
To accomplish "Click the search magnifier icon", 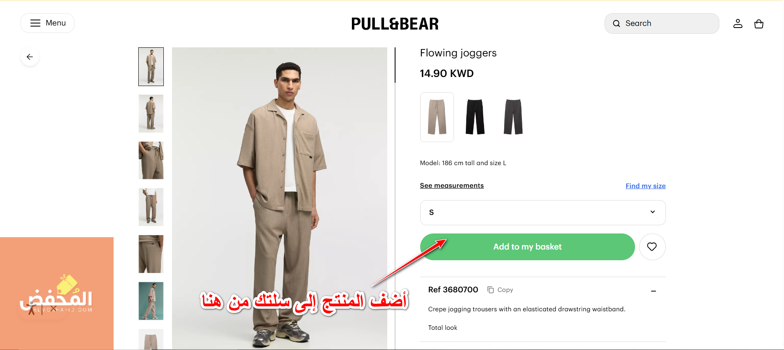I will pyautogui.click(x=616, y=23).
